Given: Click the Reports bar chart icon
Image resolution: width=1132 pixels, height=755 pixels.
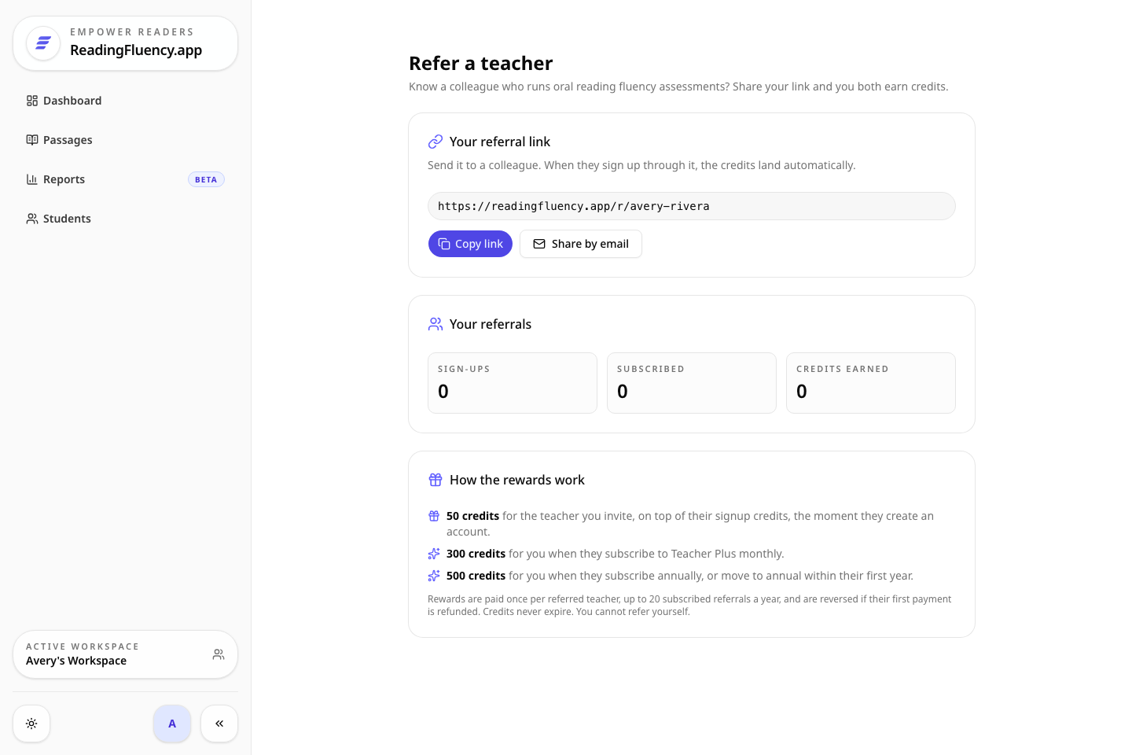Looking at the screenshot, I should 32,179.
